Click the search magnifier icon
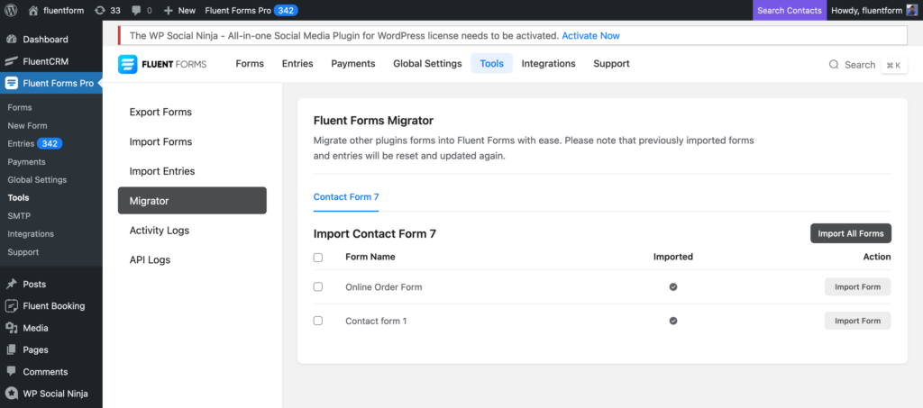Screen dimensions: 923x408 [x=834, y=65]
